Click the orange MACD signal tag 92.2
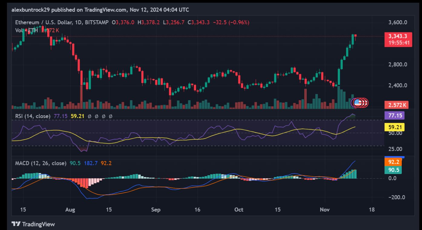The width and height of the screenshot is (422, 230). [x=393, y=162]
